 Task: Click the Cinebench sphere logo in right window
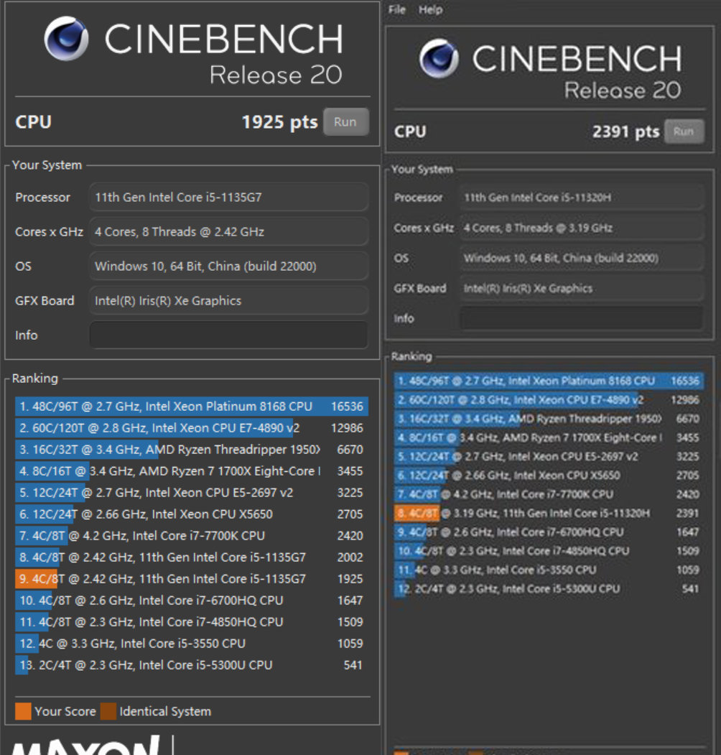(438, 58)
